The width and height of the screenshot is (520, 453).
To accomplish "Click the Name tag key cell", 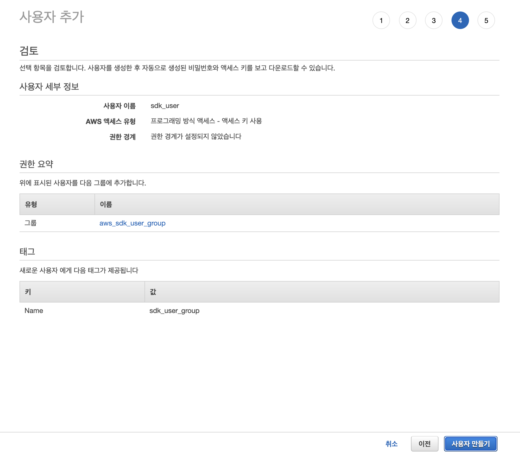I will point(33,311).
